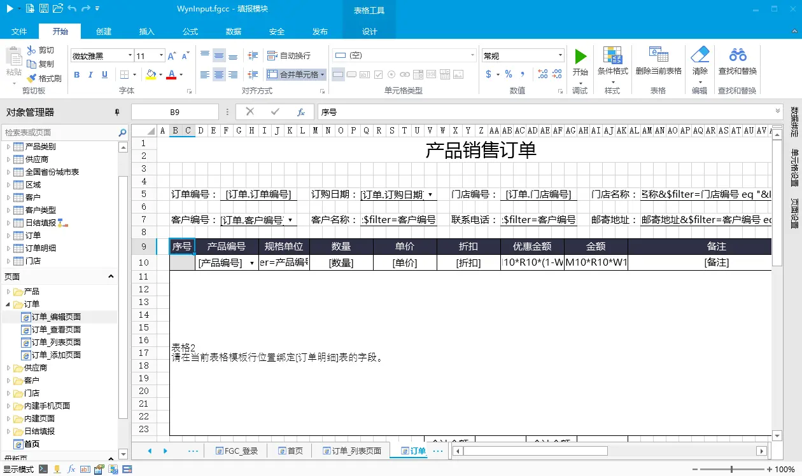Image resolution: width=802 pixels, height=476 pixels.
Task: Increase font size with the larger A icon
Action: [x=172, y=56]
